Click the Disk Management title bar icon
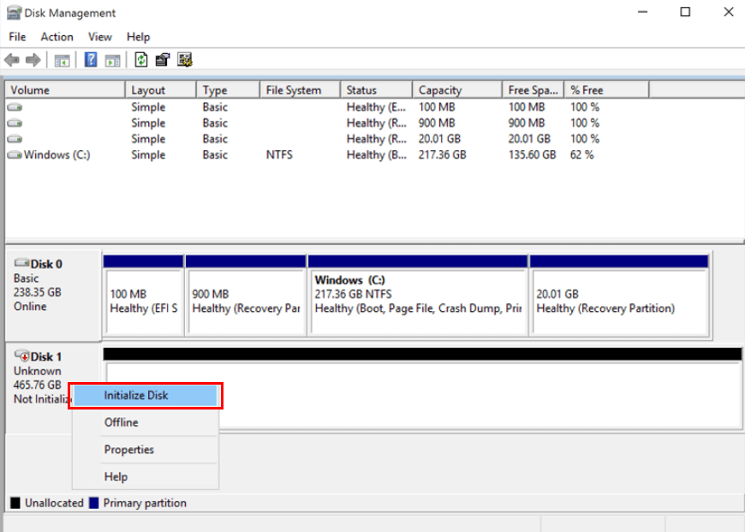Viewport: 745px width, 532px height. pyautogui.click(x=14, y=13)
